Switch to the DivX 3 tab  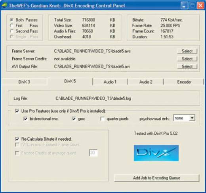click(x=24, y=82)
